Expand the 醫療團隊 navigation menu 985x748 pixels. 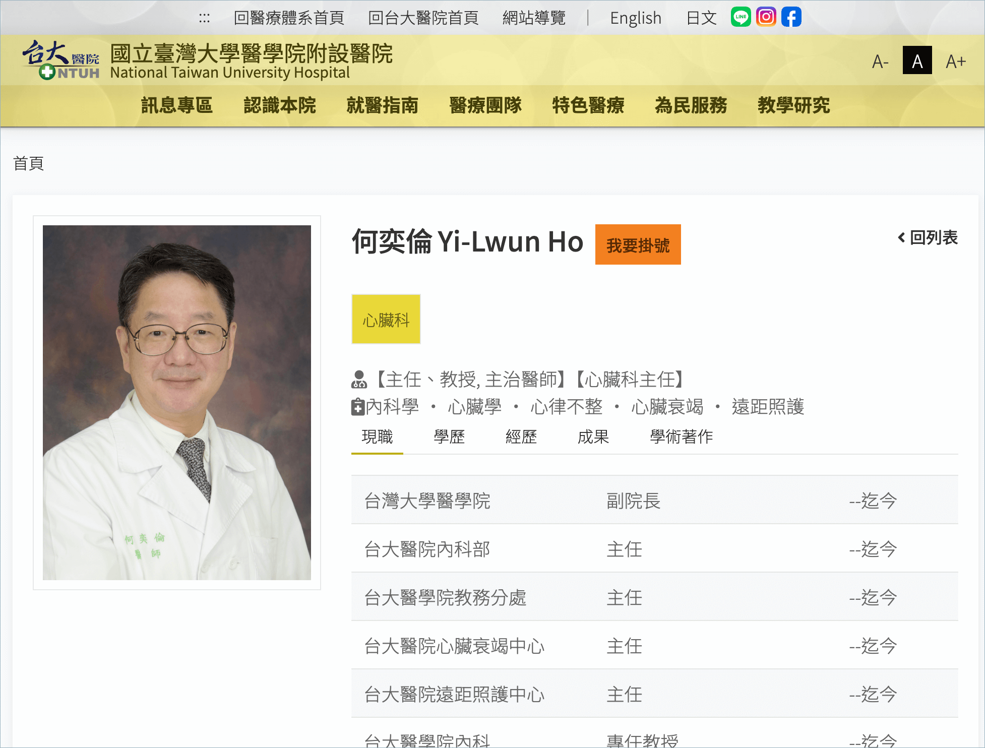click(x=485, y=105)
